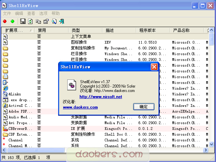Open the properties toolbar icon

[46, 21]
